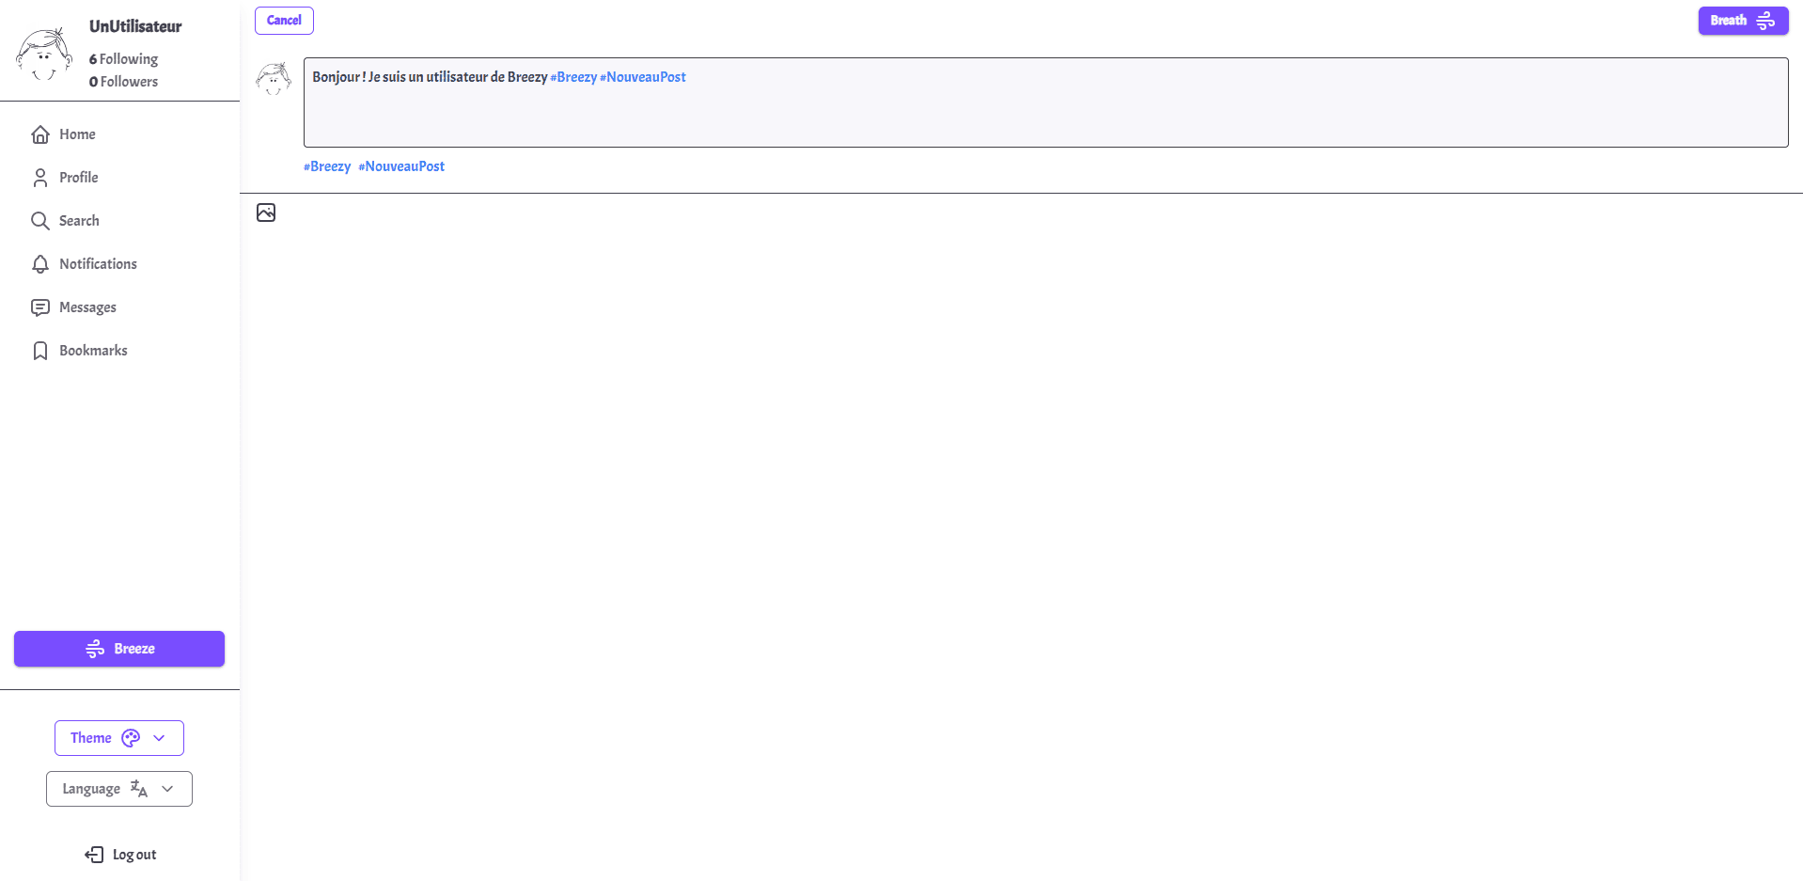The width and height of the screenshot is (1803, 881).
Task: Click the #NouveauPost hashtag below textbox
Action: tap(401, 166)
